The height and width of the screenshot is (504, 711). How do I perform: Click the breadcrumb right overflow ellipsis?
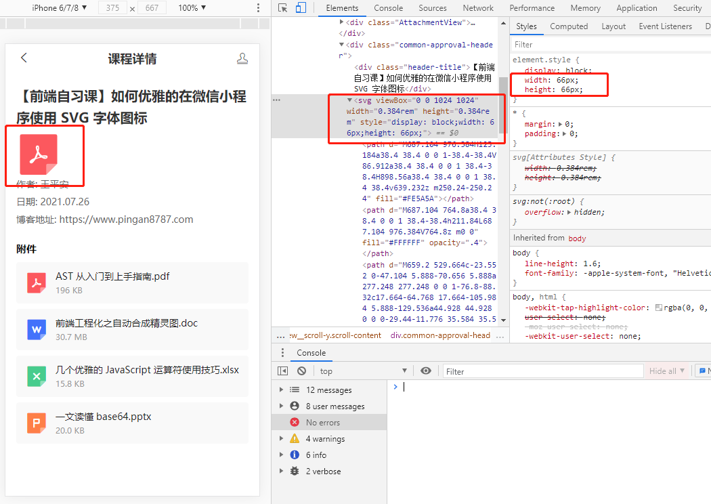pyautogui.click(x=500, y=336)
